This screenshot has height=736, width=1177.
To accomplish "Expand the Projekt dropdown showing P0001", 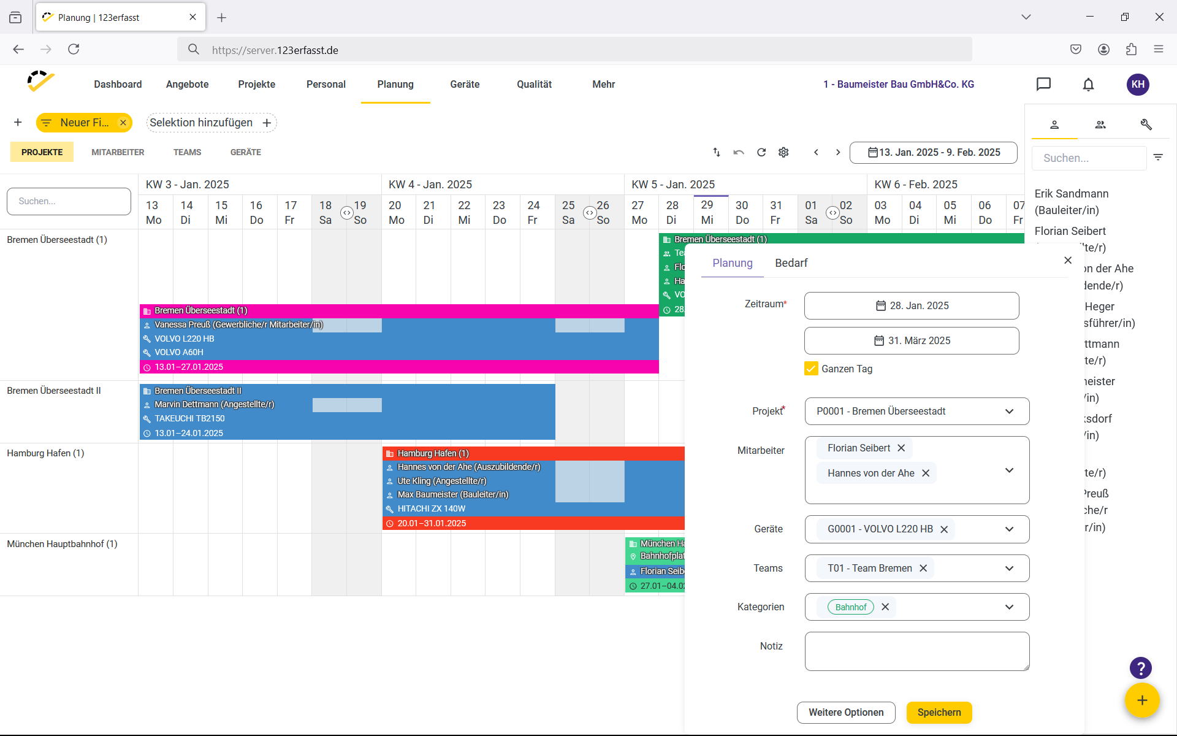I will [1009, 411].
